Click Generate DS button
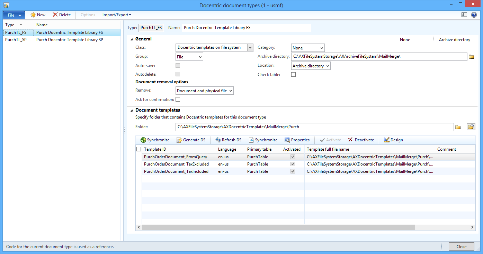Screen dimensions: 483x254 pyautogui.click(x=191, y=140)
